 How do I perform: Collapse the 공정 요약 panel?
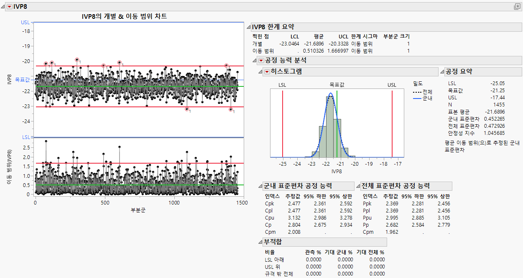tap(442, 71)
